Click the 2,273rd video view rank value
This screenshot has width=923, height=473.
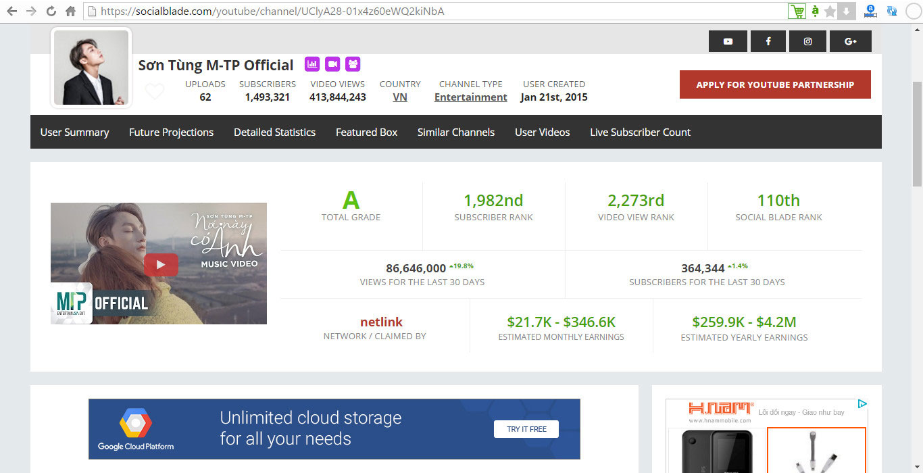(x=636, y=201)
